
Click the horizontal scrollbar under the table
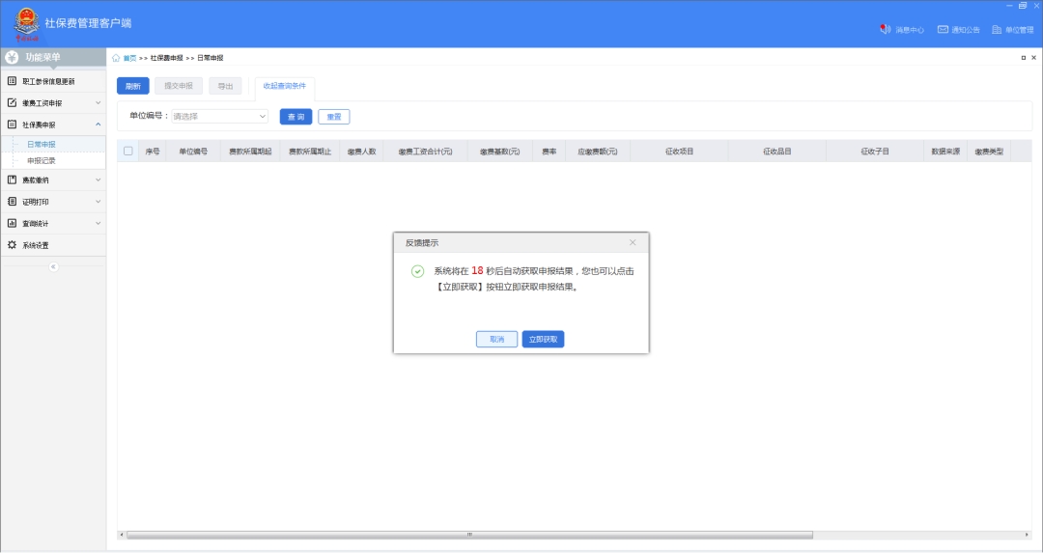click(x=469, y=535)
